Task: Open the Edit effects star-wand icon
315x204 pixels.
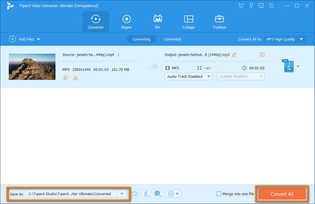Action: coord(65,78)
